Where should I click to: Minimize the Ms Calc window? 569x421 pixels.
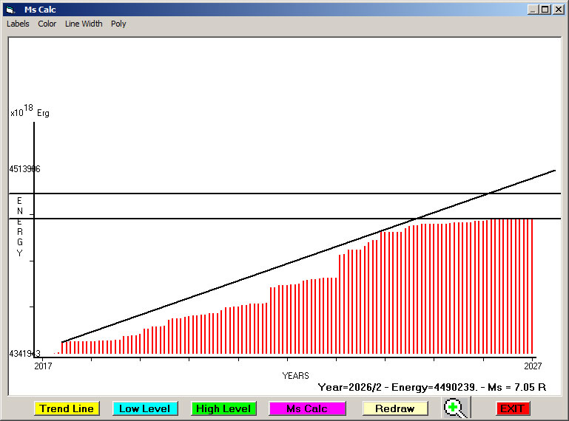(x=533, y=10)
